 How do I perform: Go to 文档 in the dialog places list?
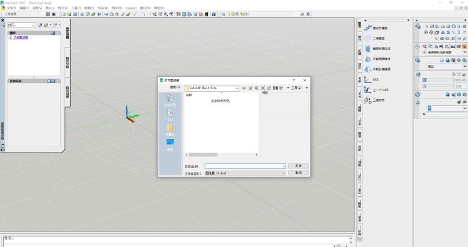pos(170,115)
